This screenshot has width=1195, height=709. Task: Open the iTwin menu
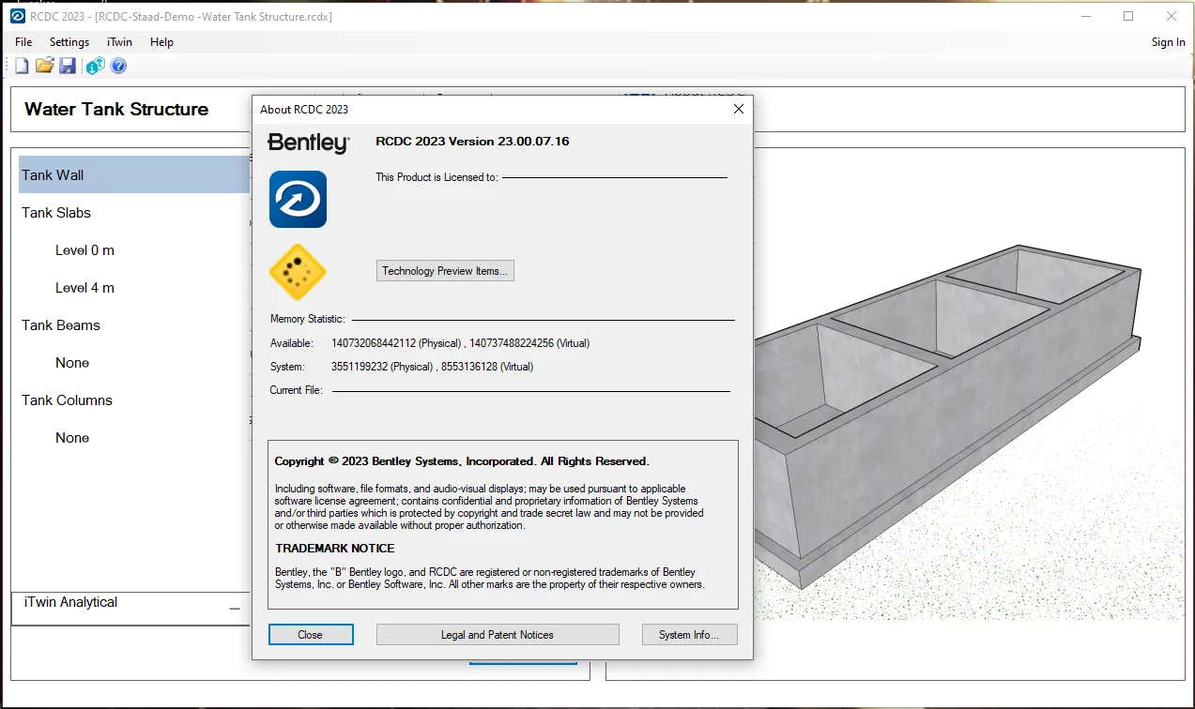(x=119, y=42)
